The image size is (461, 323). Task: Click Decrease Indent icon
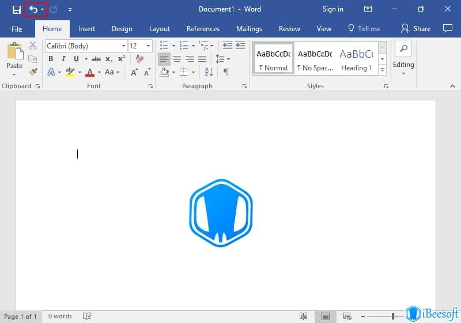227,46
